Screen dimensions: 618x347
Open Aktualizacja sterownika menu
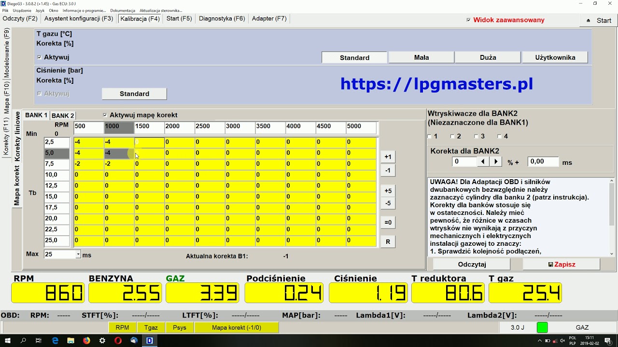pyautogui.click(x=161, y=10)
